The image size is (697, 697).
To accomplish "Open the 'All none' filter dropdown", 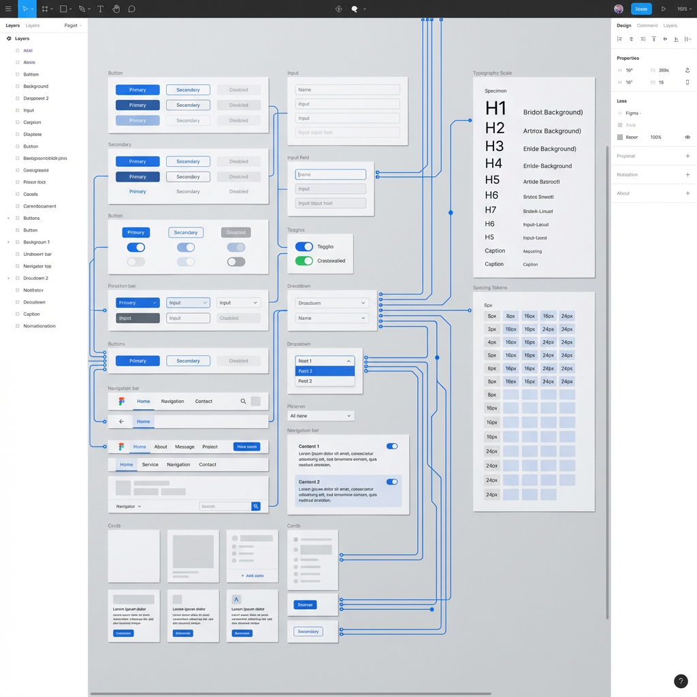I will coord(320,415).
